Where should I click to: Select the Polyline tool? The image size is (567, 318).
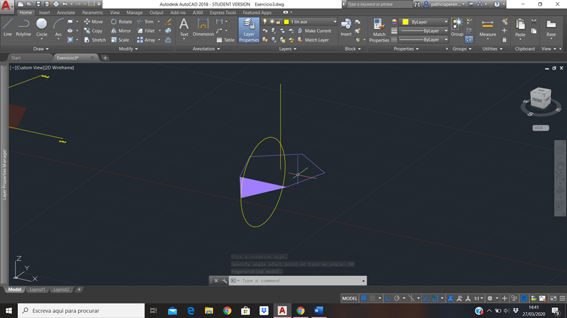coord(23,27)
